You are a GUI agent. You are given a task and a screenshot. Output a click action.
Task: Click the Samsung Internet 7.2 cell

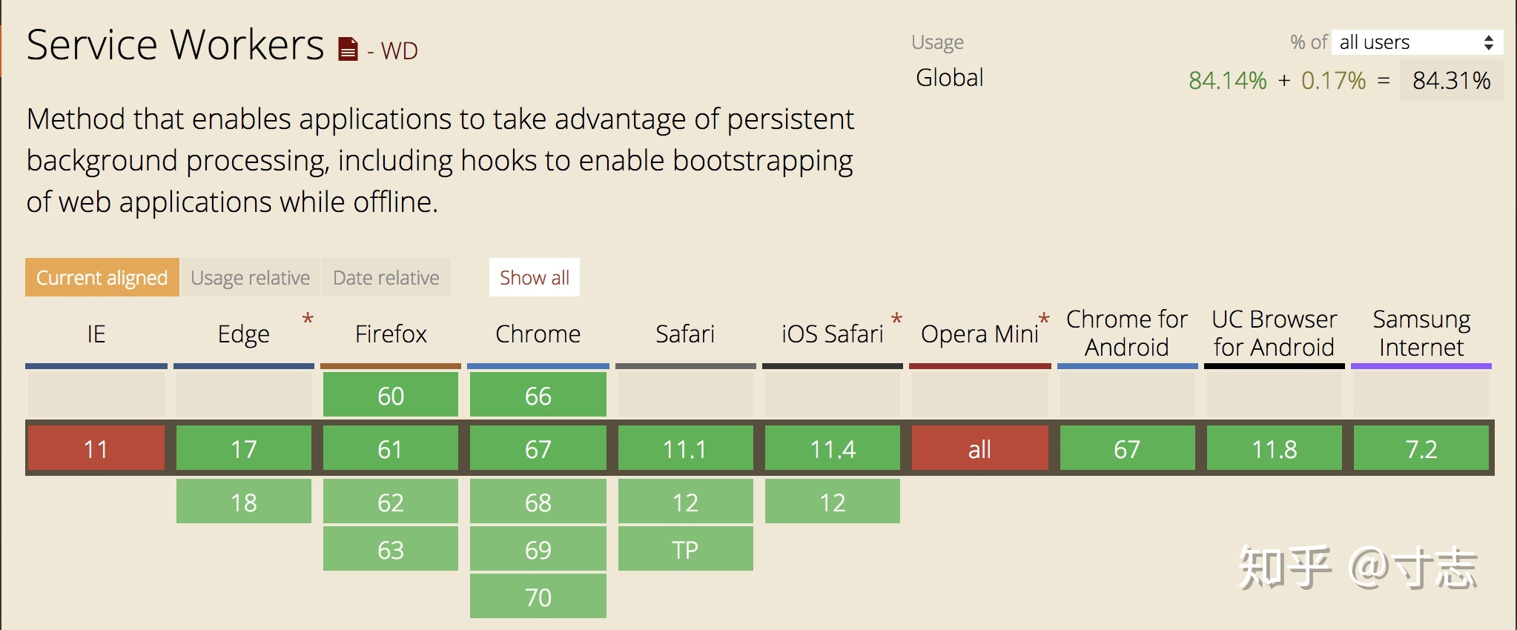coord(1421,448)
